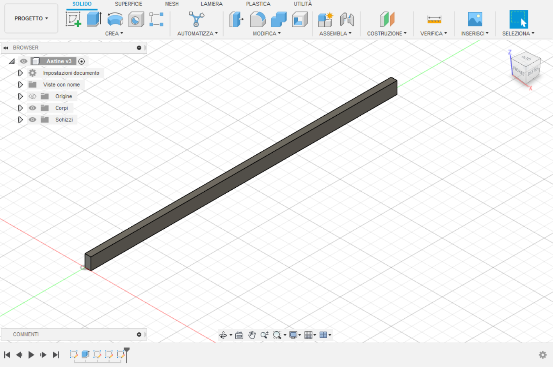Image resolution: width=553 pixels, height=367 pixels.
Task: Click the Look At icon
Action: [239, 335]
